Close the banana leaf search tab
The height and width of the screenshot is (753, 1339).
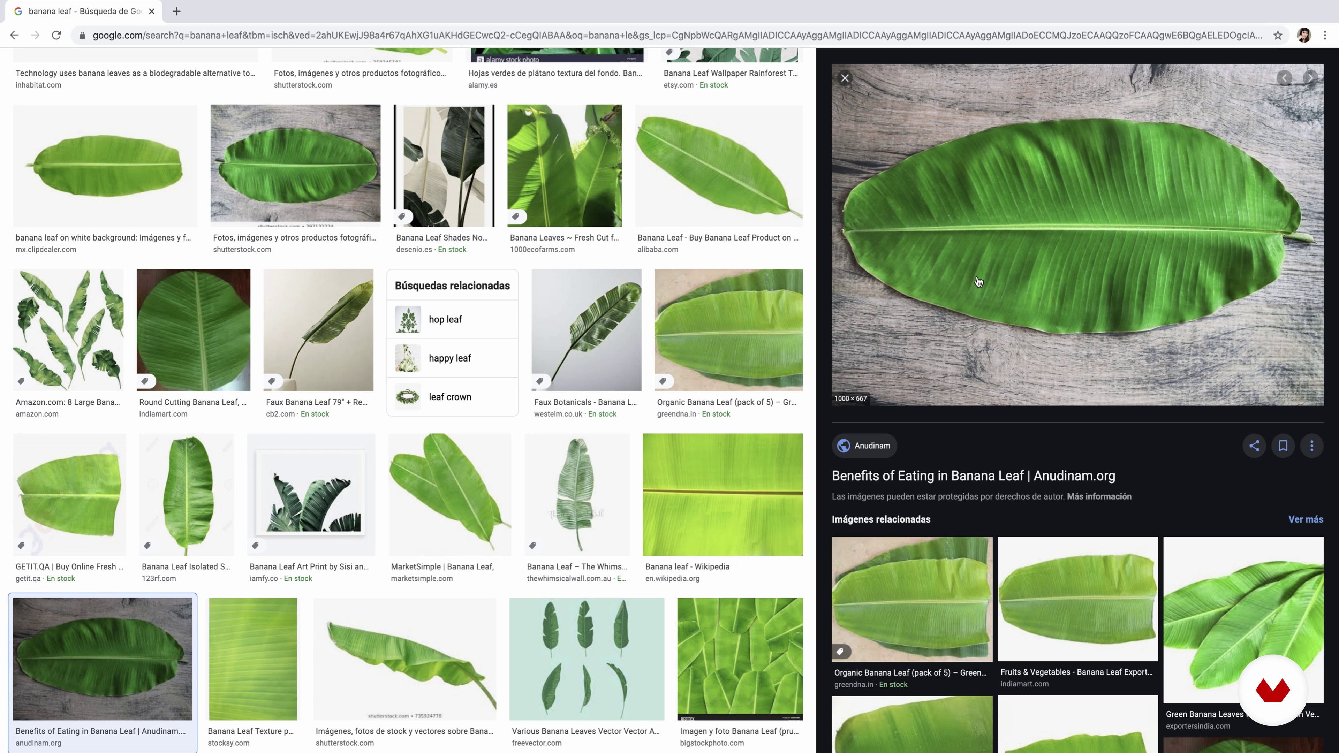click(x=152, y=12)
